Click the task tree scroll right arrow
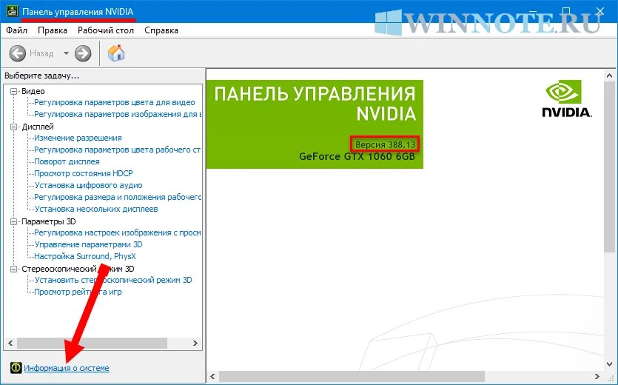618x385 pixels. [x=195, y=343]
